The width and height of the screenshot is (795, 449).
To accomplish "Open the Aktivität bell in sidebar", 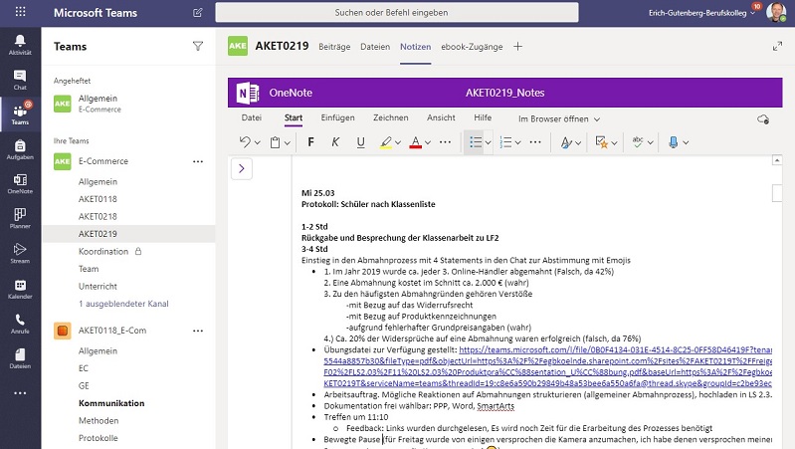I will click(20, 45).
